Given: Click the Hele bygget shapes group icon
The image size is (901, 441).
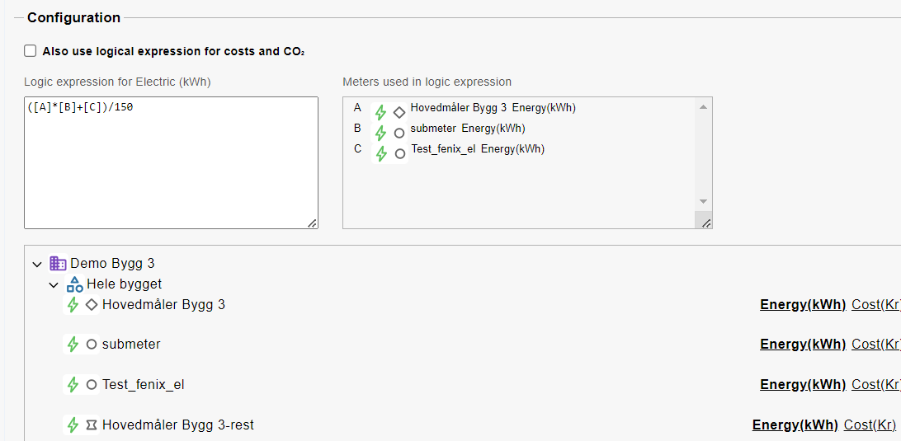Looking at the screenshot, I should 75,284.
